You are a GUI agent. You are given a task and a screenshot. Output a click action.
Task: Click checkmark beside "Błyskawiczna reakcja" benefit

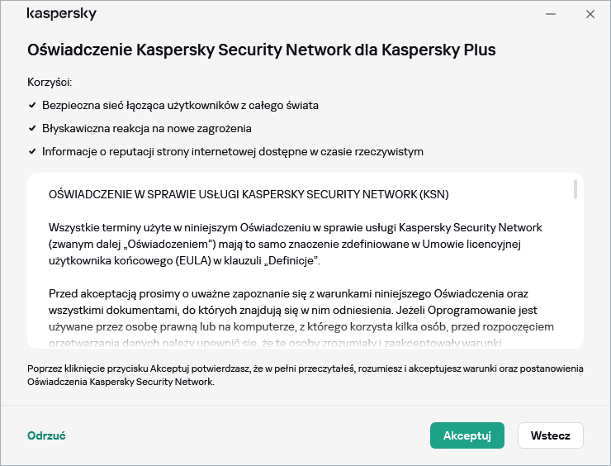click(x=32, y=129)
